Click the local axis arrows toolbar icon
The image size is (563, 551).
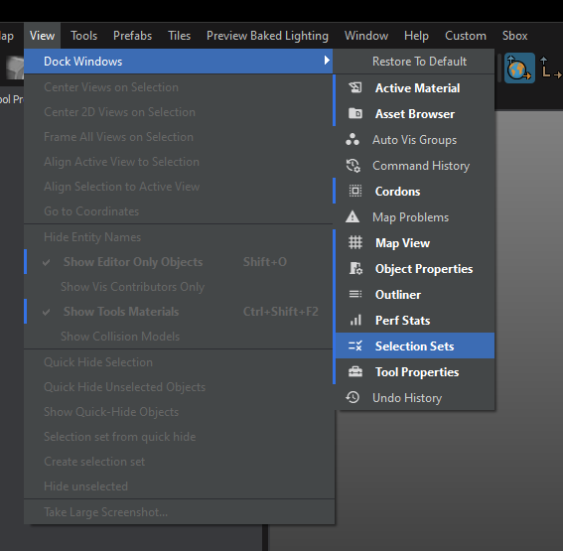coord(550,68)
